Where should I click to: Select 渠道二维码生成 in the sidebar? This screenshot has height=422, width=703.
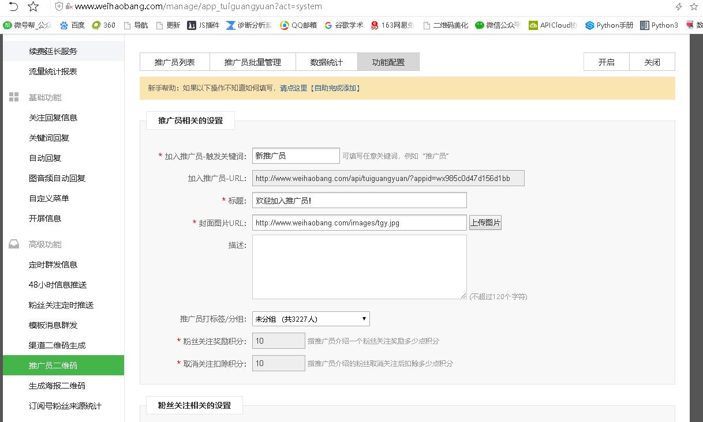pyautogui.click(x=57, y=345)
